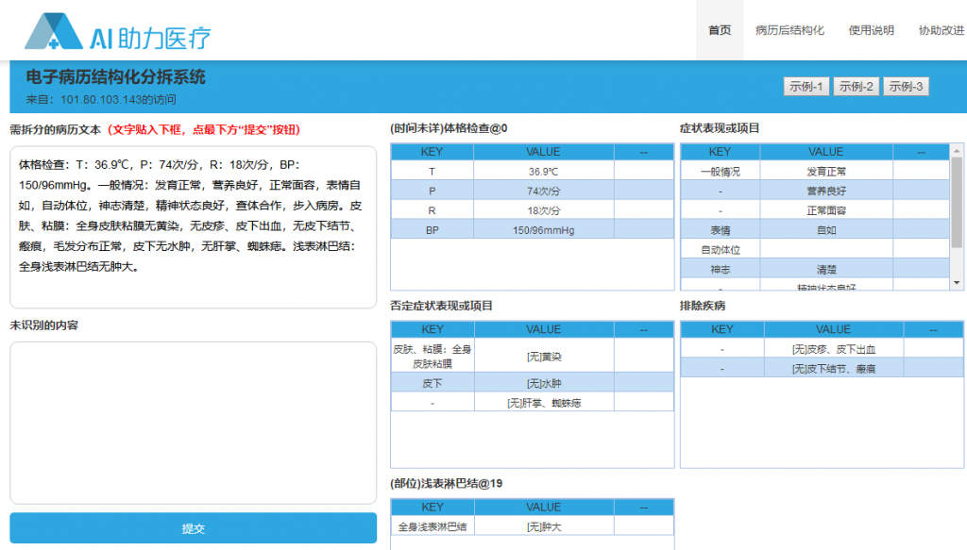Click the 提交 submit button
Viewport: 967px width, 550px height.
click(193, 528)
